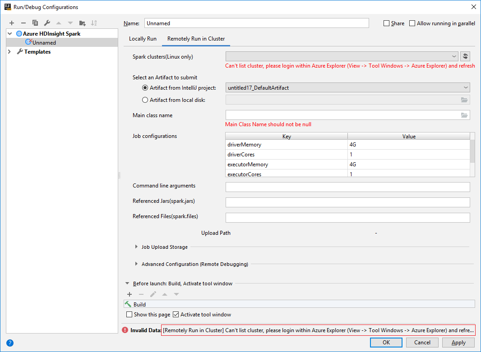The image size is (481, 352).
Task: Expand the Advanced Configuration section
Action: click(136, 264)
